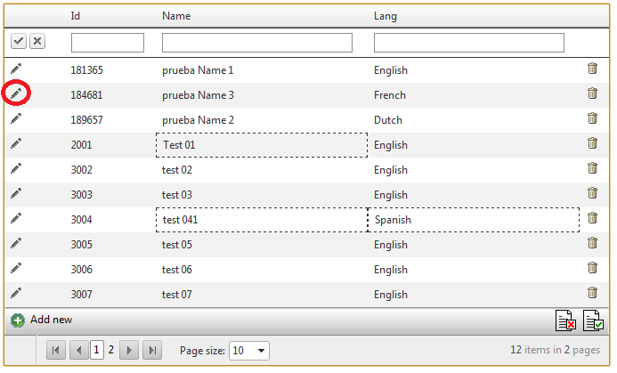
Task: Click the Name filter text box
Action: [256, 43]
